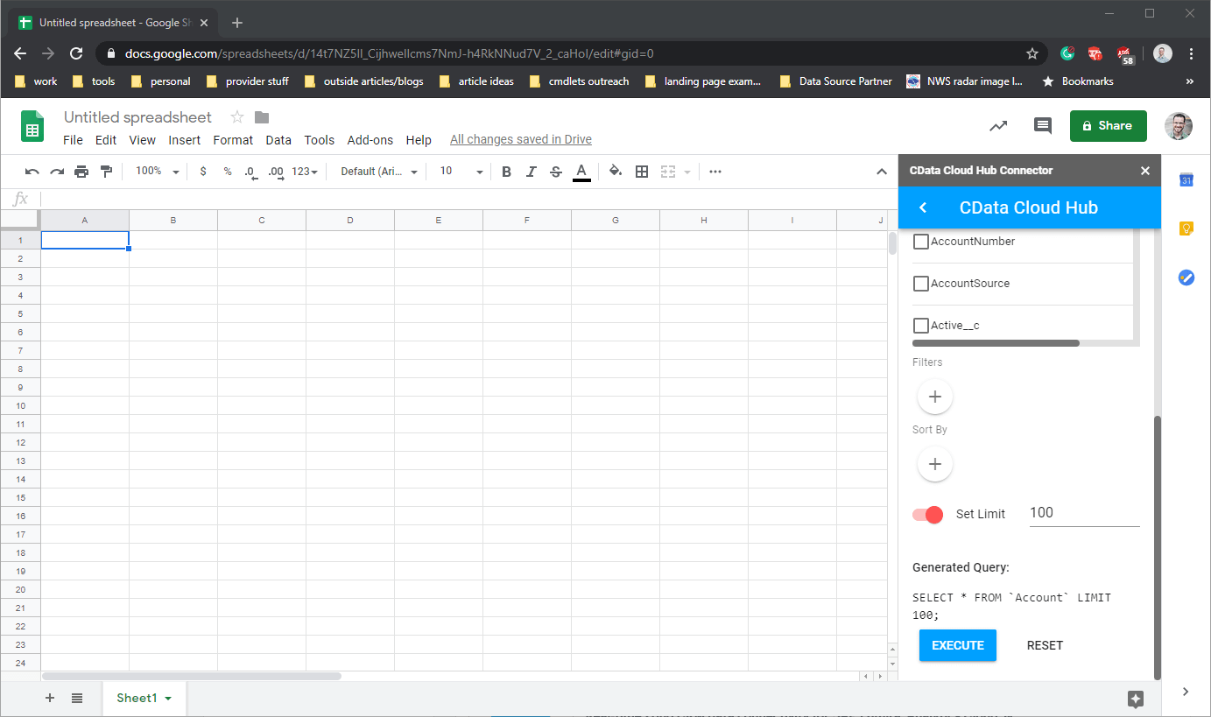The width and height of the screenshot is (1211, 717).
Task: Select the Paint format tool
Action: point(106,172)
